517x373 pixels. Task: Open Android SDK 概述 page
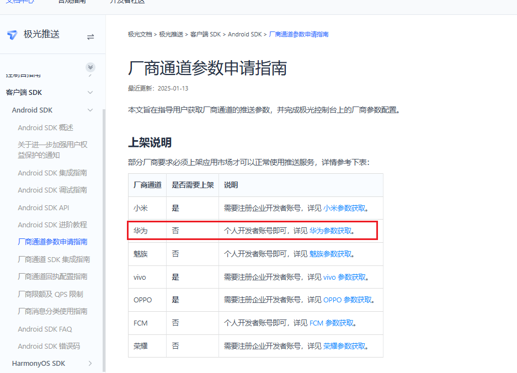pos(45,127)
